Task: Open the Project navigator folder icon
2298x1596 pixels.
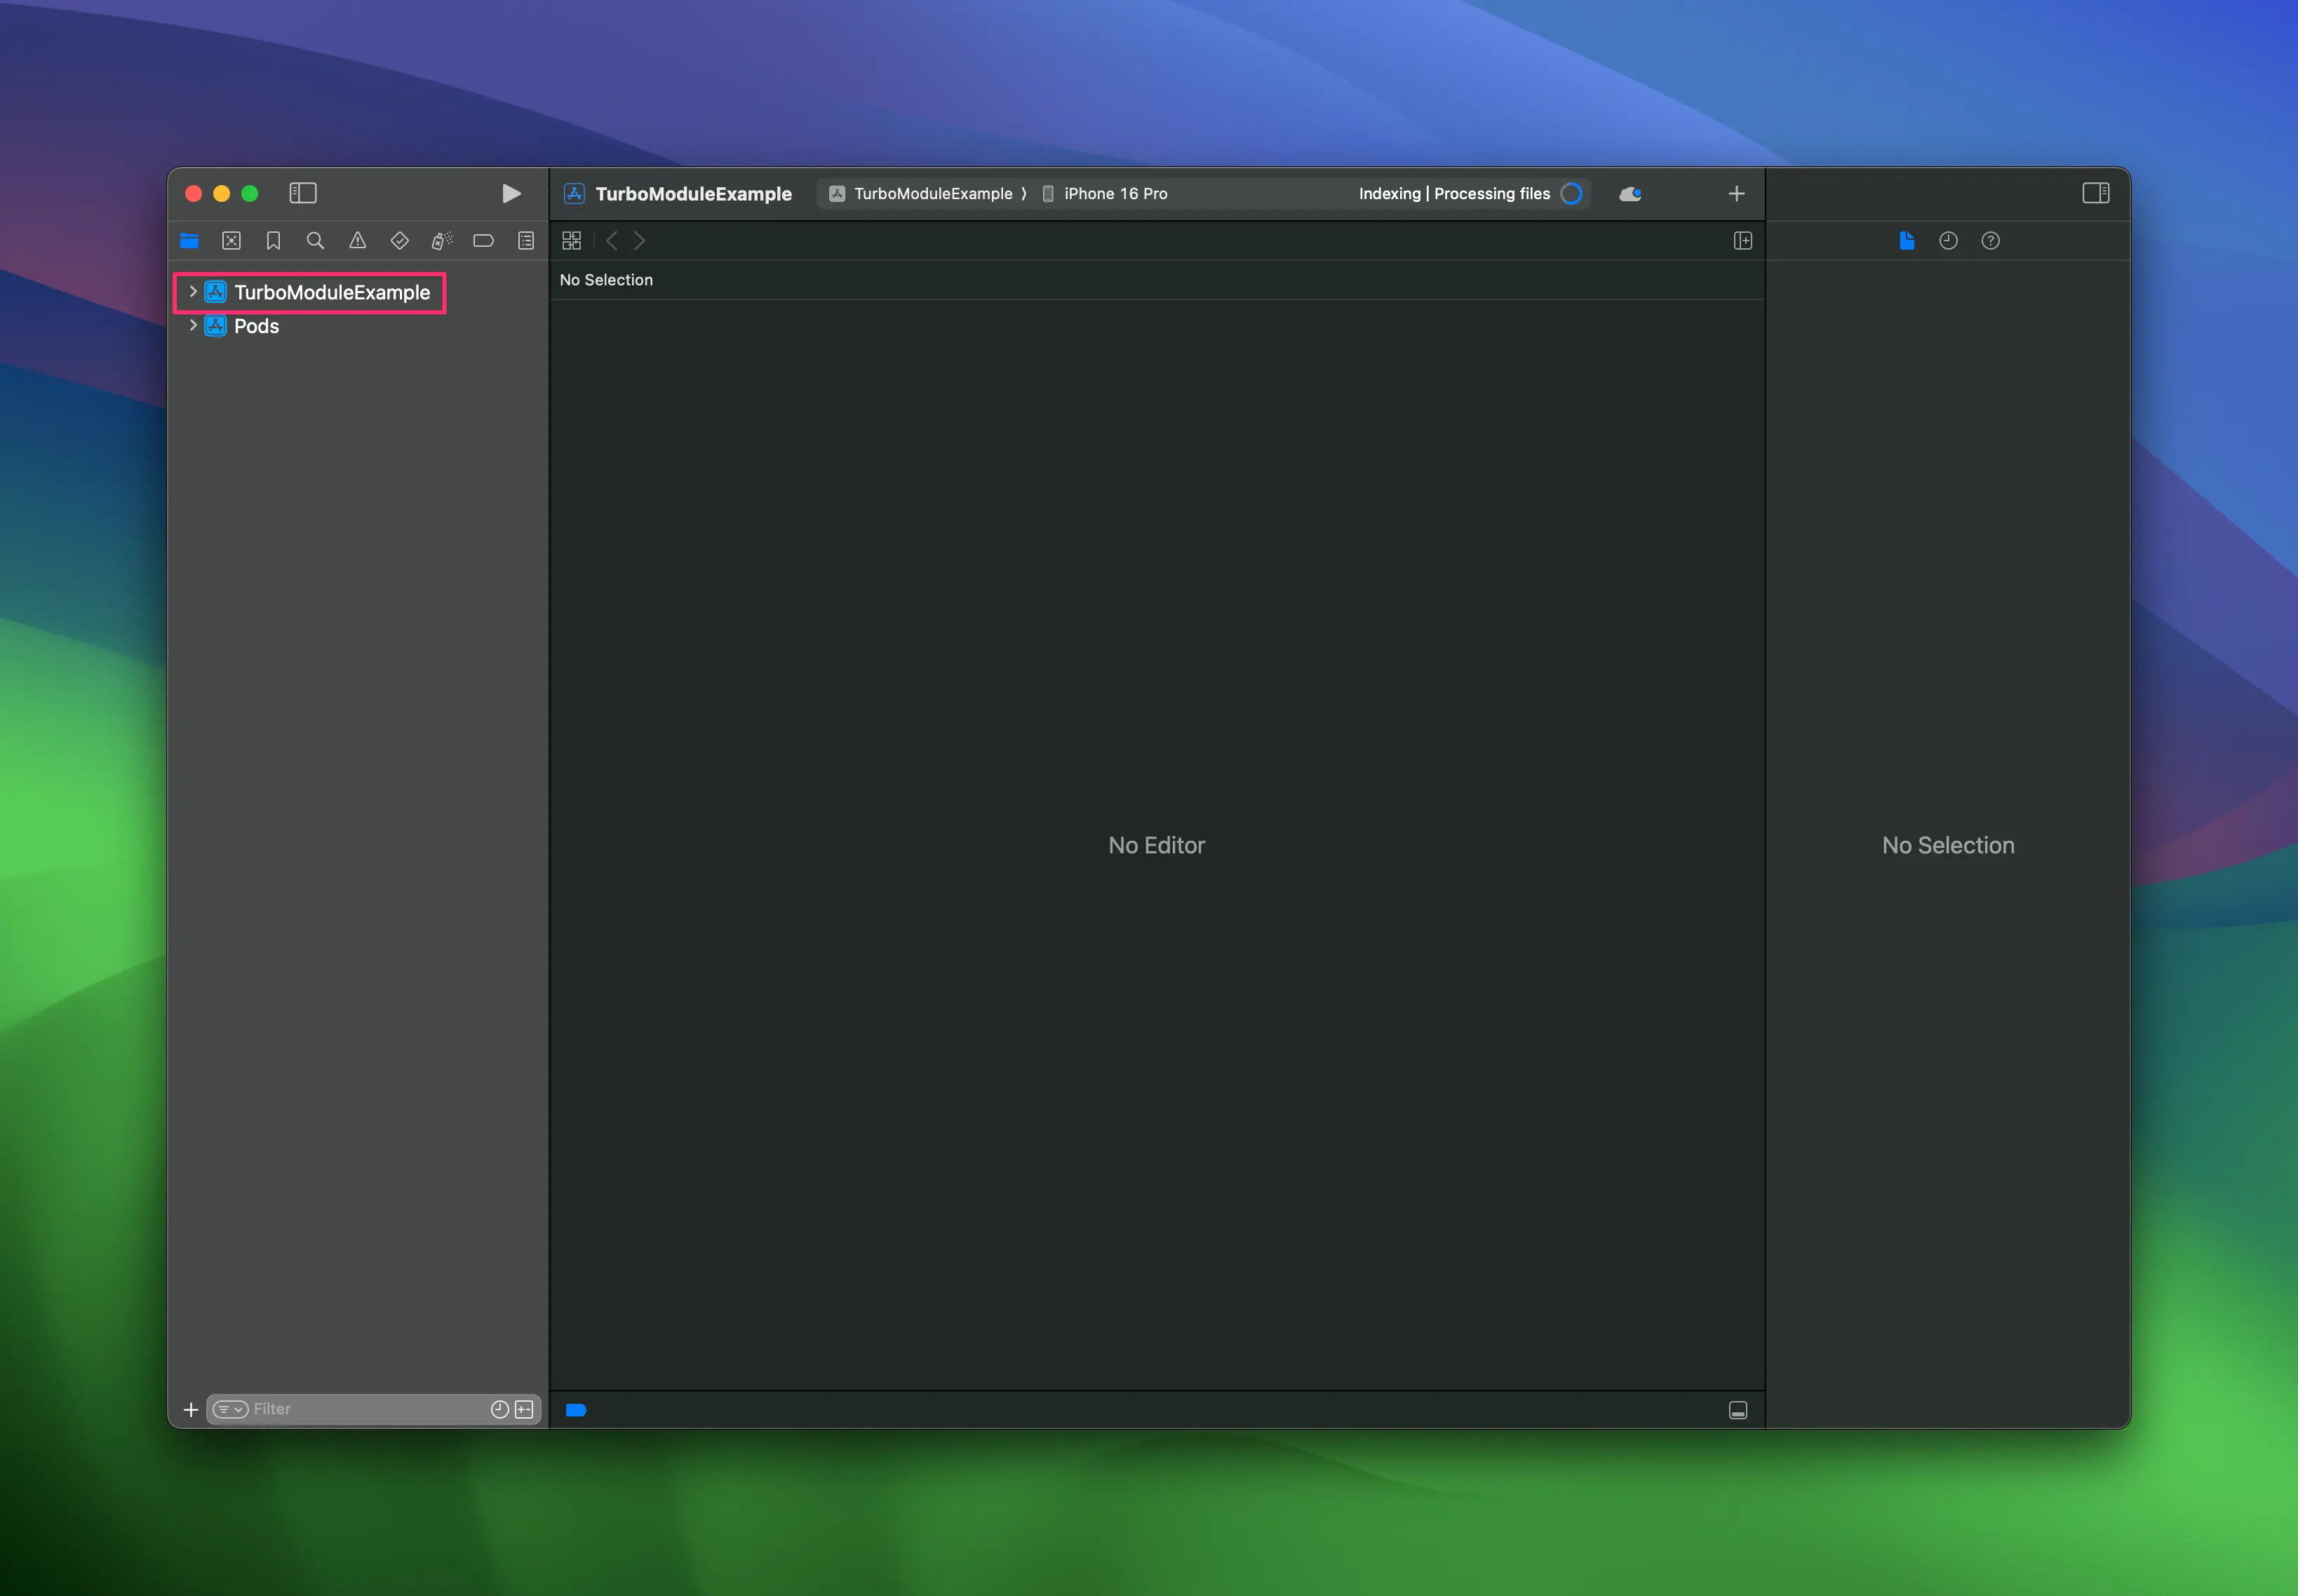Action: 189,240
